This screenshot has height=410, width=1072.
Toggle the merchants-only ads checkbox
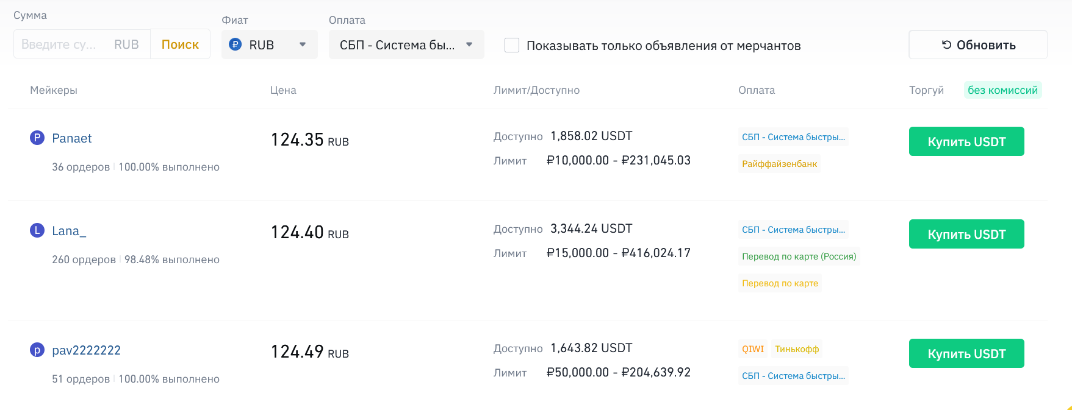click(x=512, y=45)
